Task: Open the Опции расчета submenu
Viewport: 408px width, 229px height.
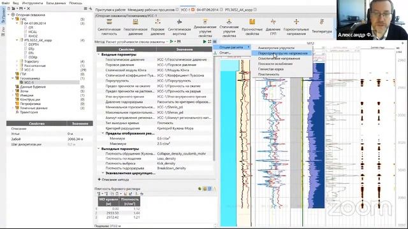Action: (232, 47)
